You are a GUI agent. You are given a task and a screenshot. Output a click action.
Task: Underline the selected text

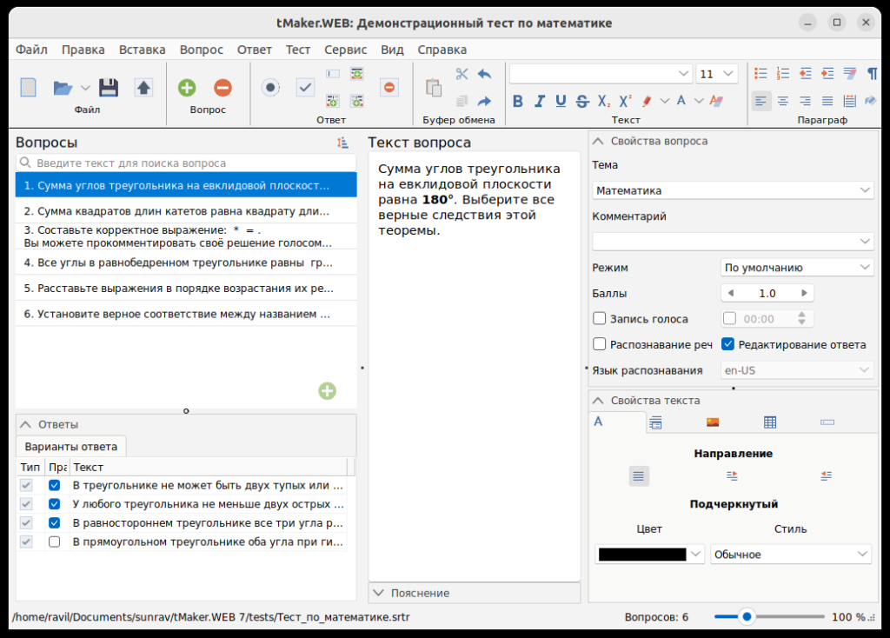561,101
